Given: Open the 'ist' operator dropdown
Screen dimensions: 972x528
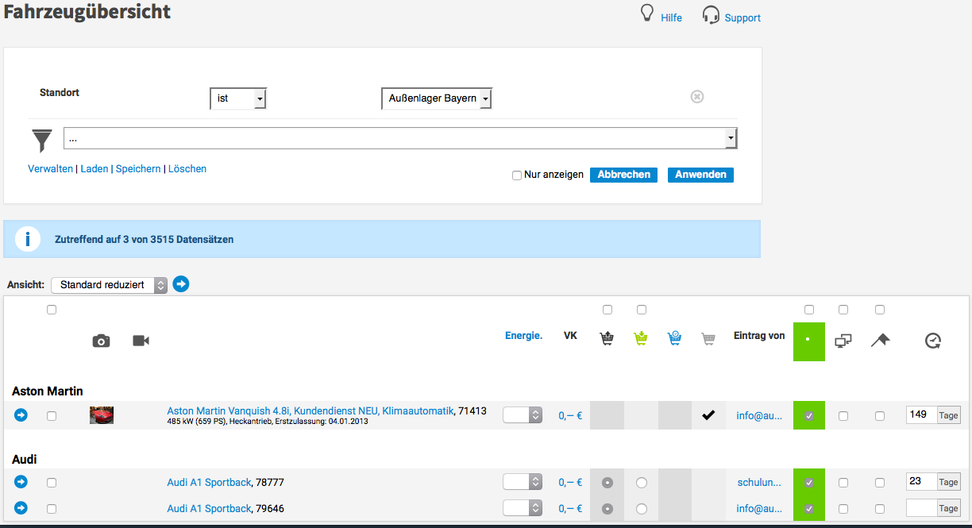Looking at the screenshot, I should tap(237, 98).
